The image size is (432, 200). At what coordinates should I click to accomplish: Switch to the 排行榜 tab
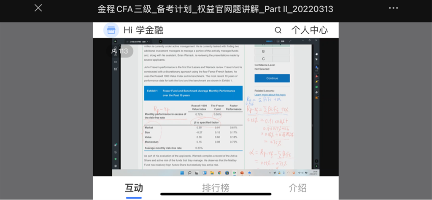tap(216, 188)
